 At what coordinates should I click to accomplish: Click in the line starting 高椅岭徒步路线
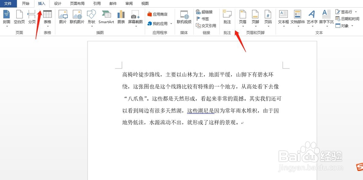click(199, 75)
